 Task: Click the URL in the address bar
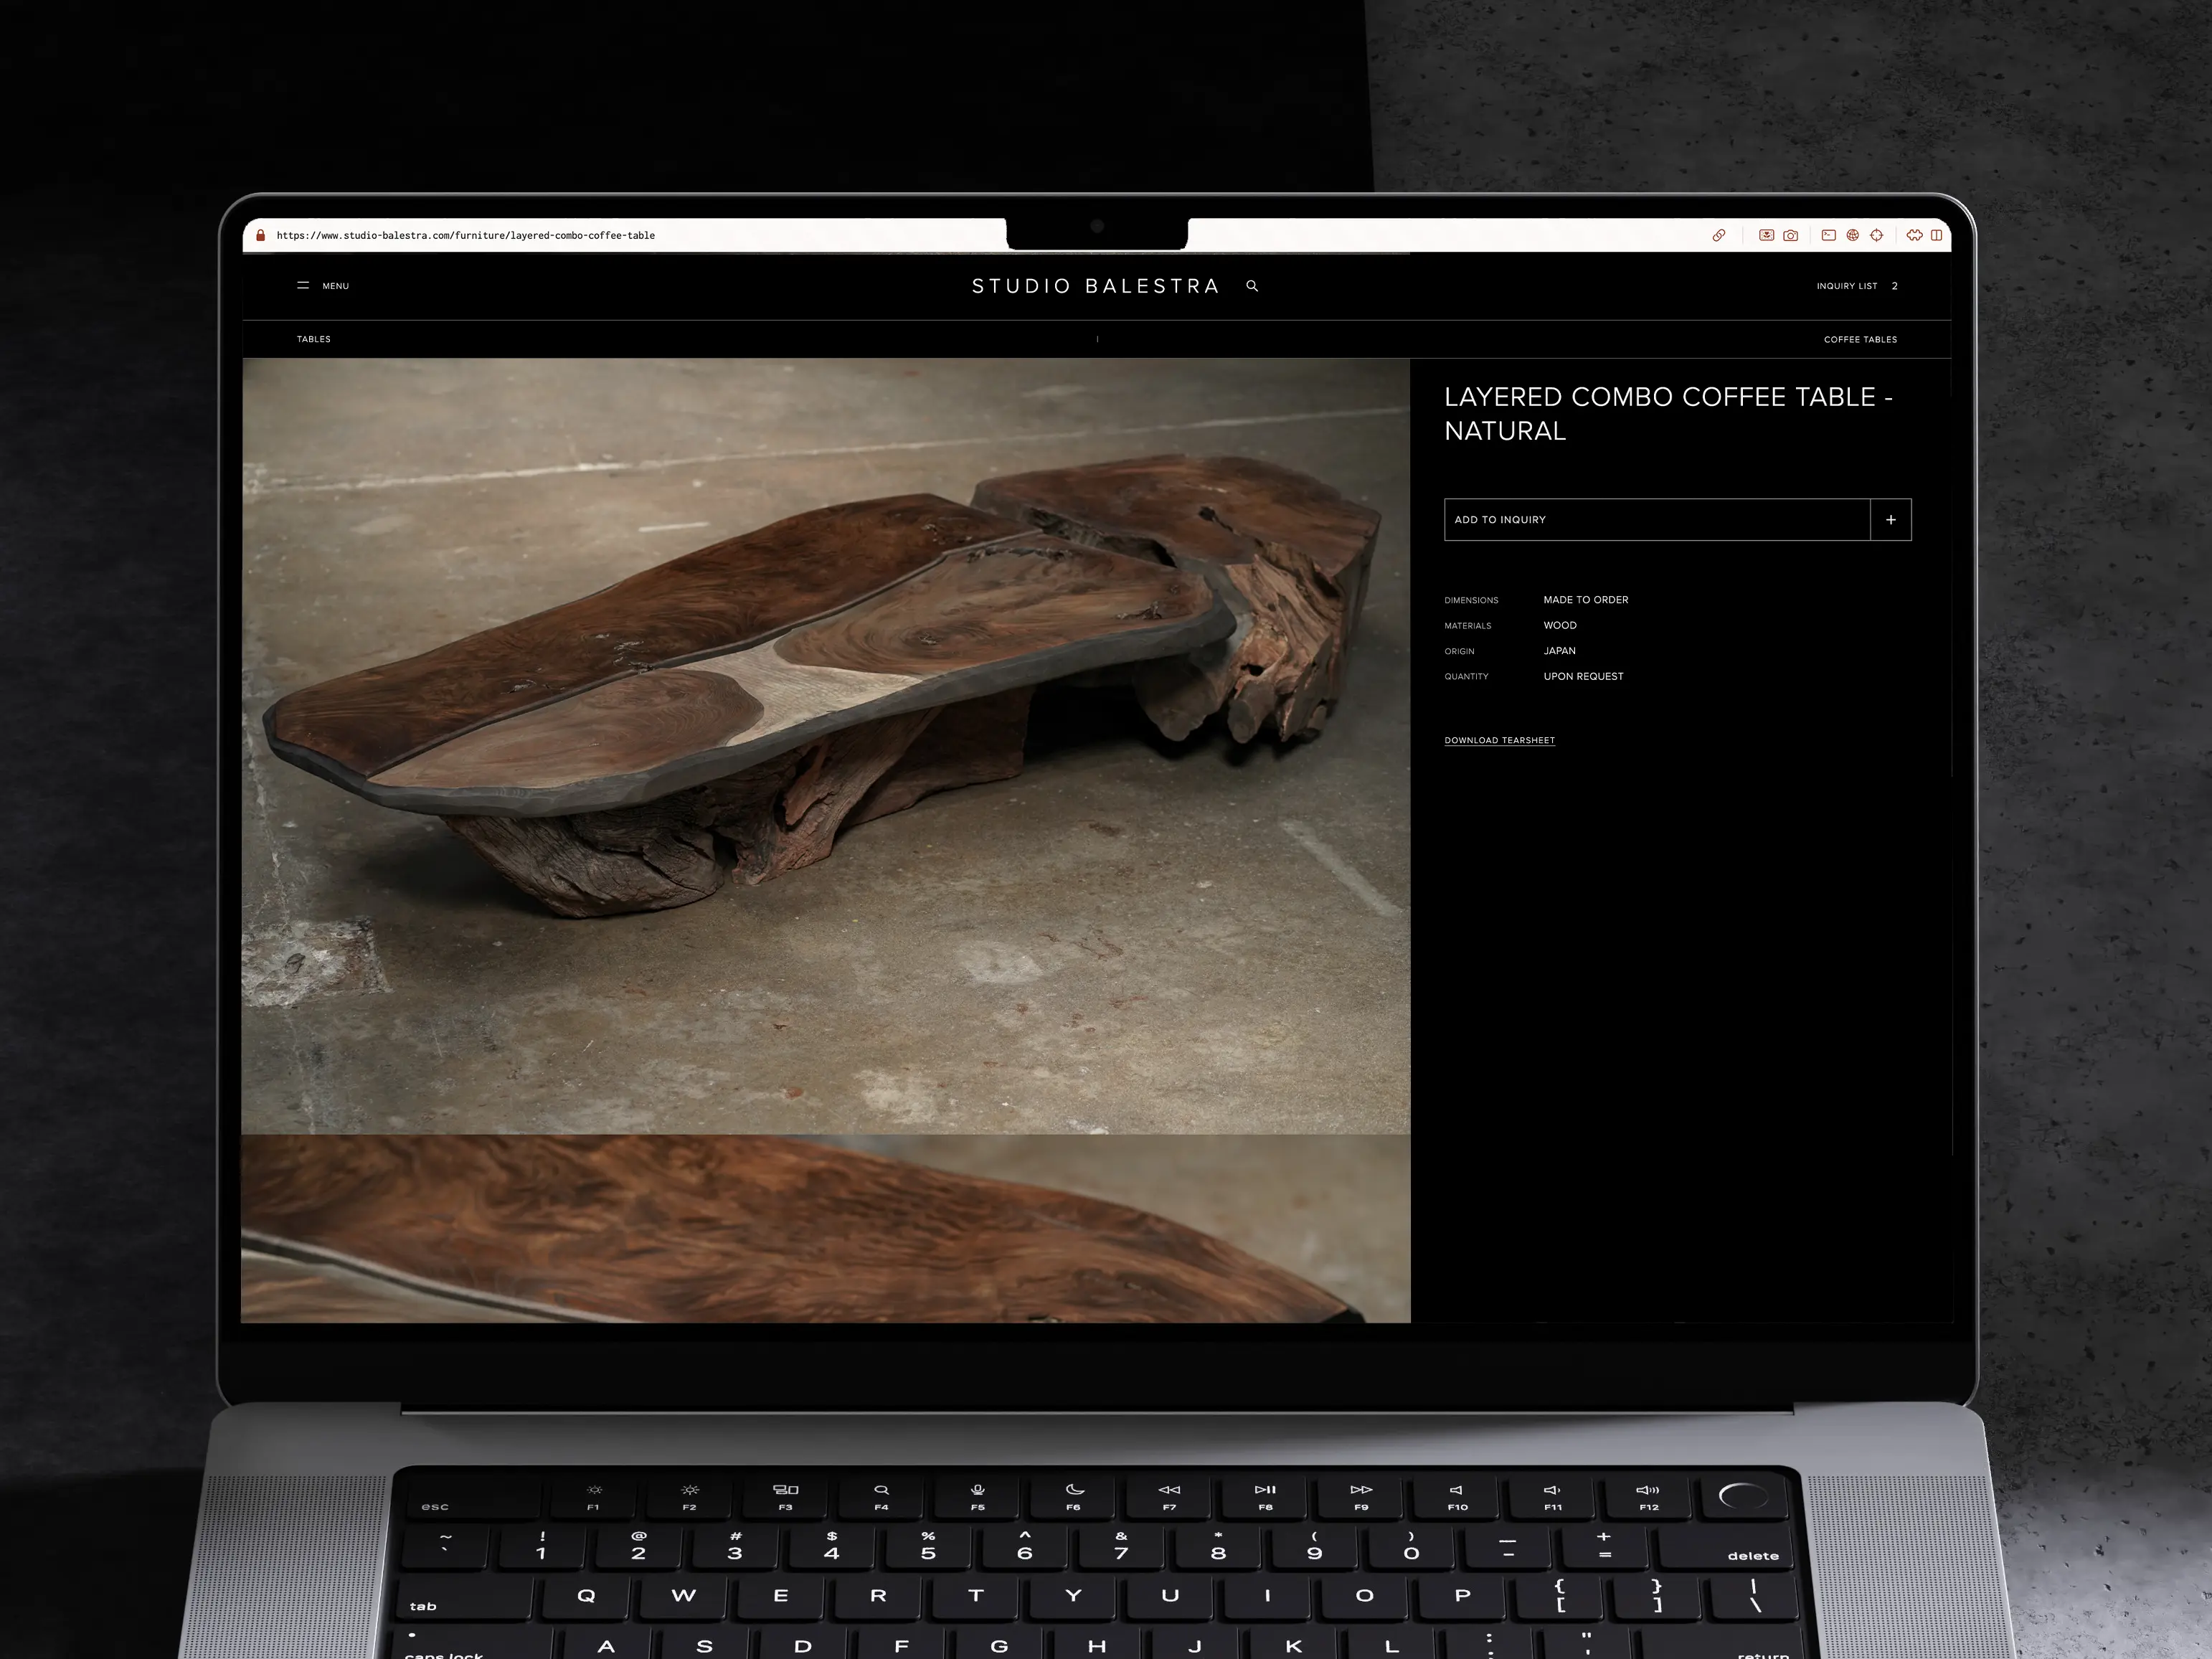(466, 236)
